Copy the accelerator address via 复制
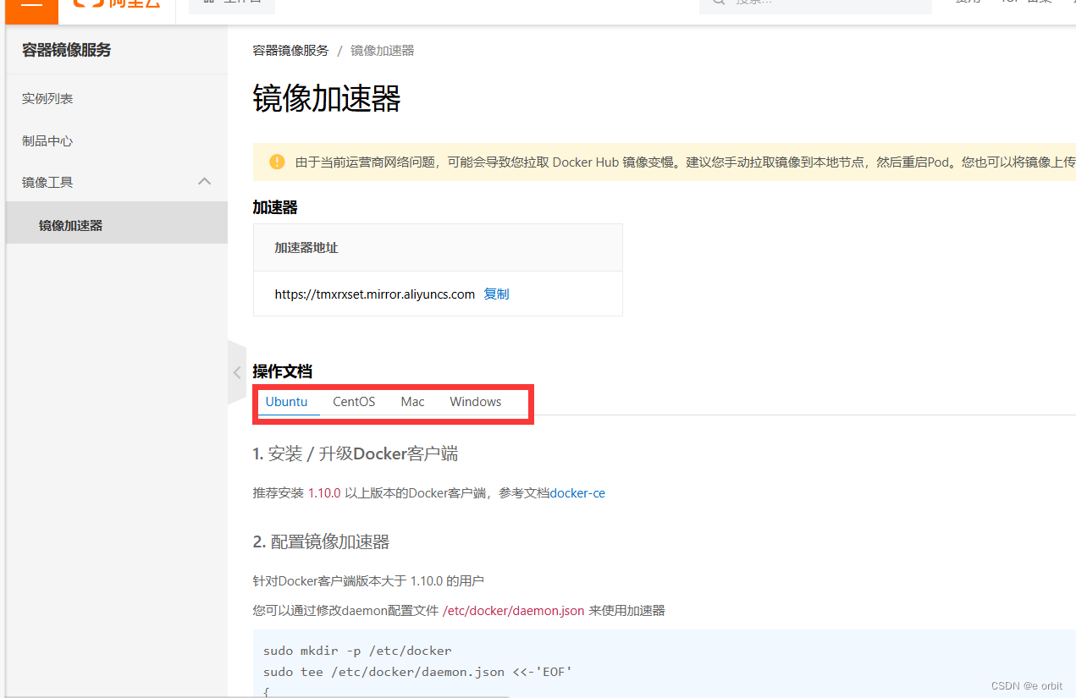The image size is (1076, 698). pos(496,294)
